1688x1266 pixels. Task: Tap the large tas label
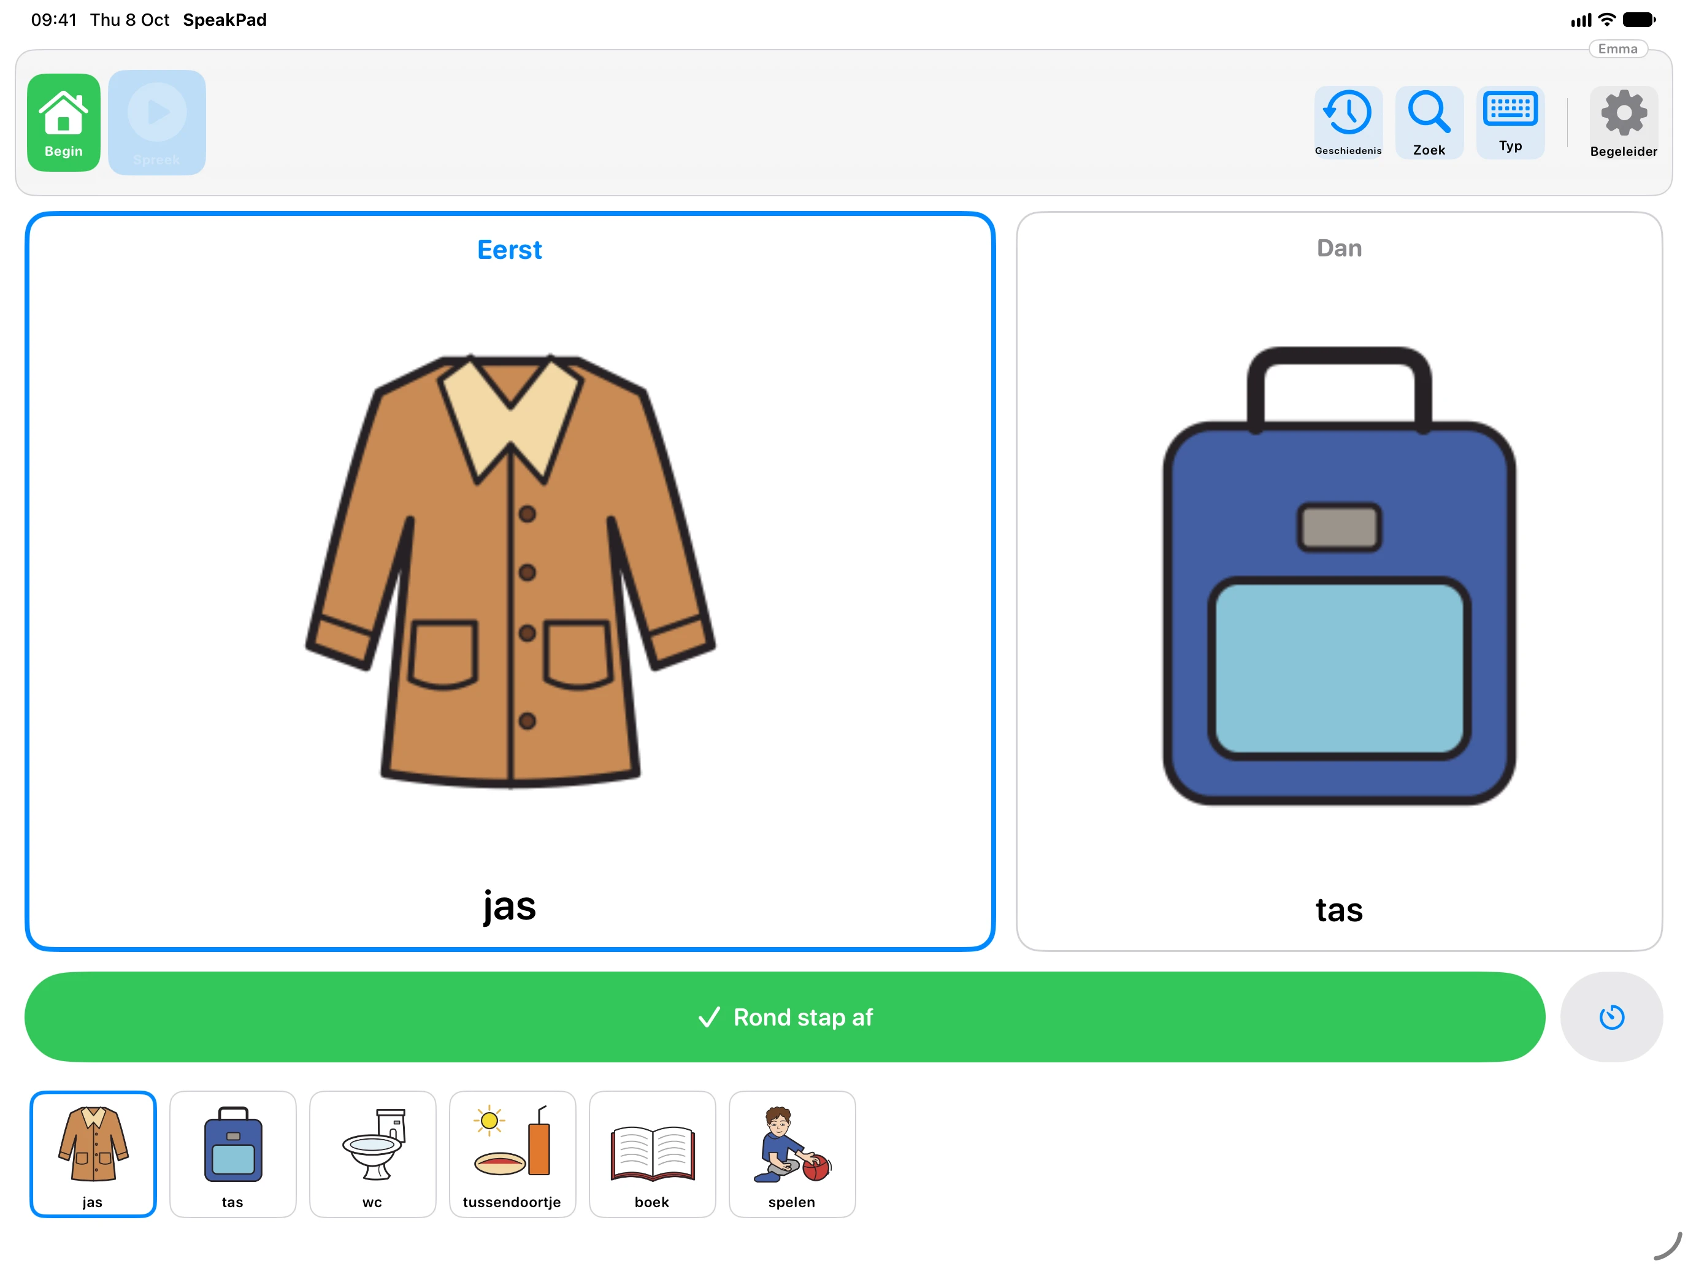tap(1338, 910)
